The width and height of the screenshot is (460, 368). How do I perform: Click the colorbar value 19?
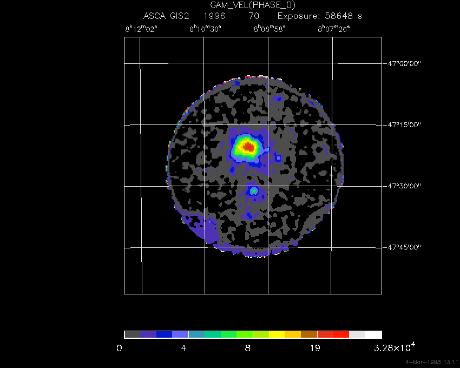coord(315,349)
